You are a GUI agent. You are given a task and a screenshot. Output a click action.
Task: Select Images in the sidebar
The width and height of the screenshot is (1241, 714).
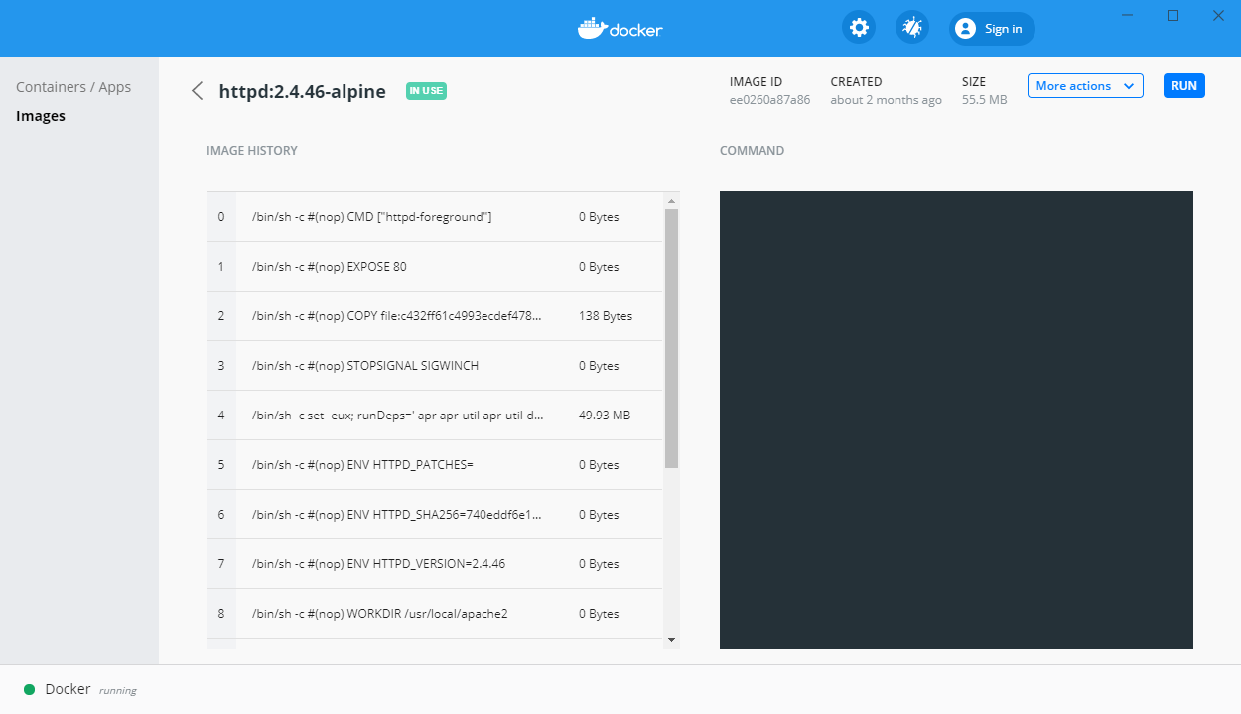coord(41,116)
